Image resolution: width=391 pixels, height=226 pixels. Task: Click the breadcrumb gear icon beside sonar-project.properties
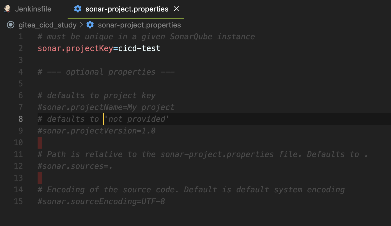90,25
